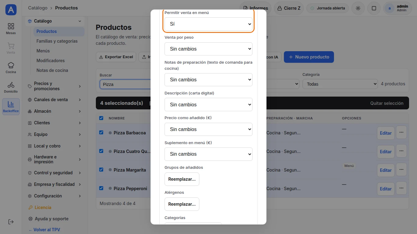Image resolution: width=417 pixels, height=234 pixels.
Task: Click Reemplazar under Alérgenos
Action: click(182, 204)
